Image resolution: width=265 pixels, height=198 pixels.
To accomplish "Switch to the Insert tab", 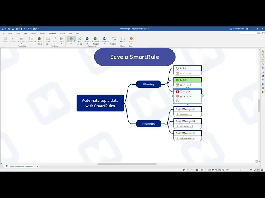I will click(x=18, y=33).
